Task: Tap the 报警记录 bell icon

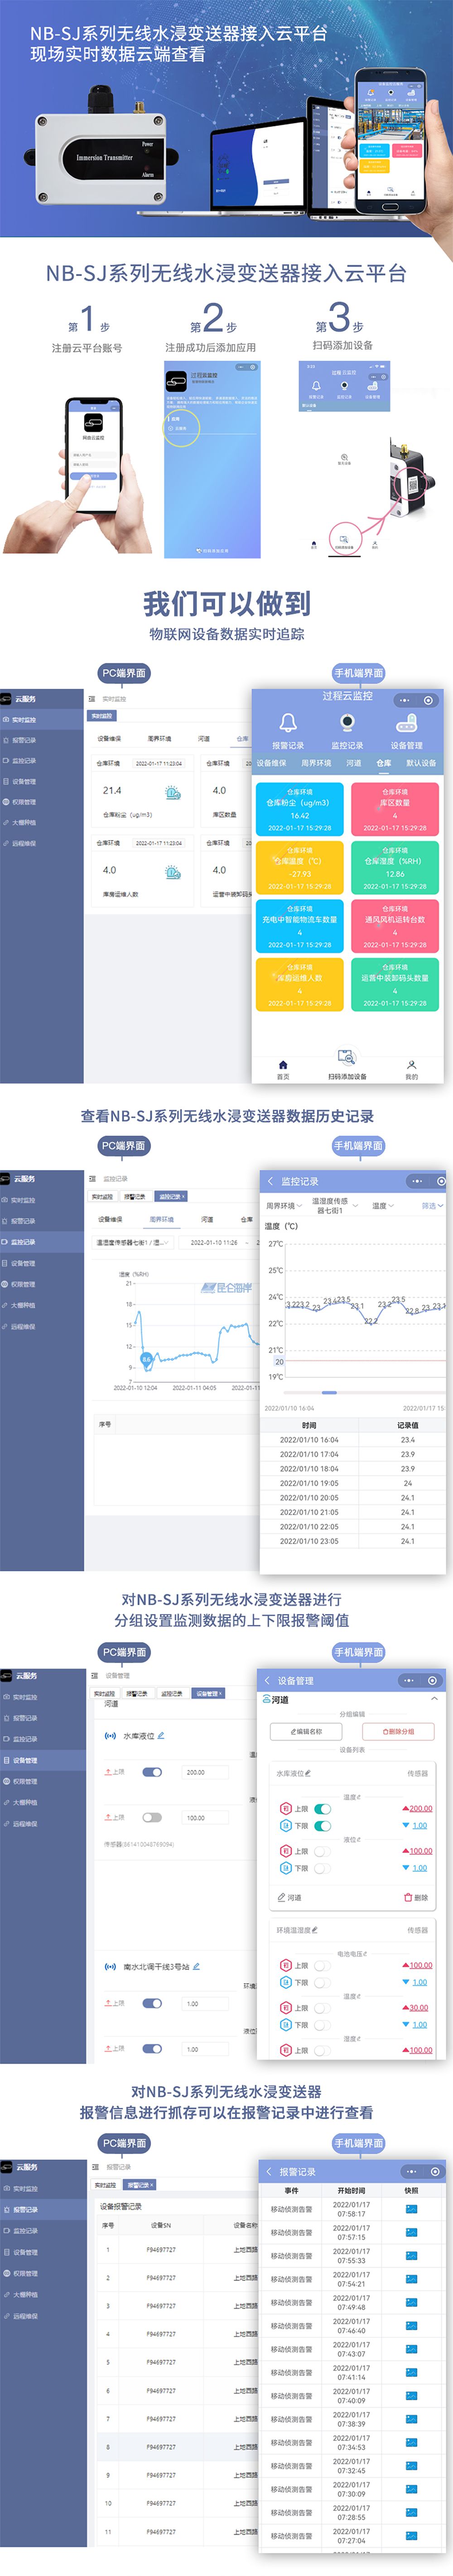Action: pyautogui.click(x=288, y=722)
